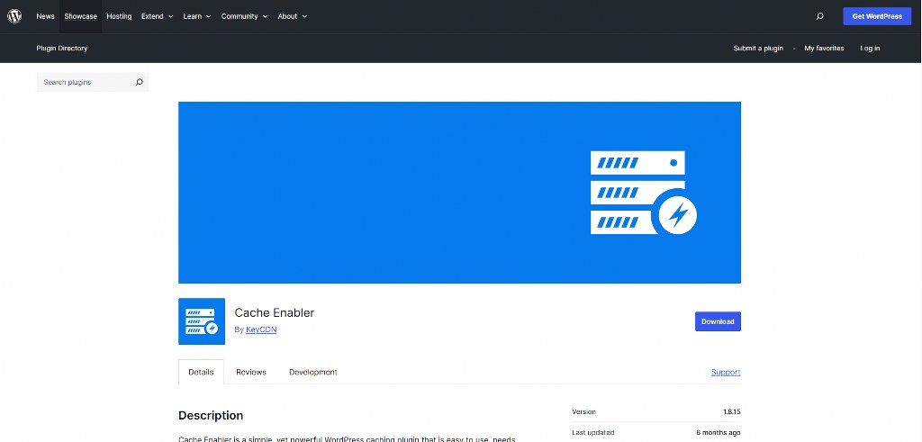Open the Support link

[x=726, y=372]
